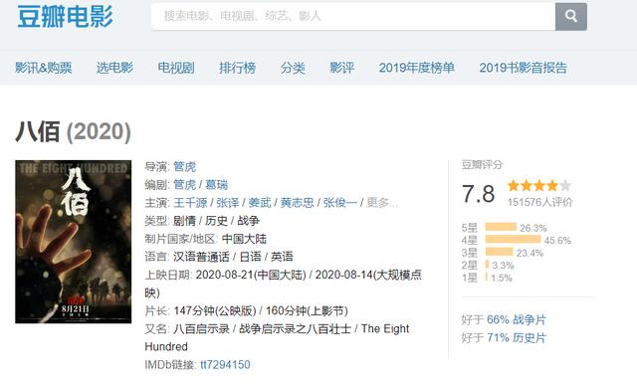The width and height of the screenshot is (637, 388).
Task: Select the 1.5% one-star percentage
Action: click(502, 279)
